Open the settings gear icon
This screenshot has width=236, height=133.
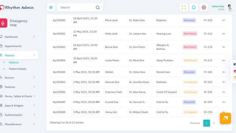coord(204,7)
